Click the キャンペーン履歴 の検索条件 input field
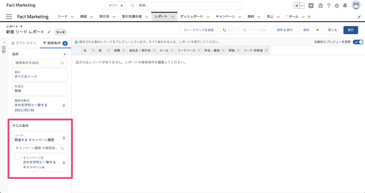365x193 pixels. pyautogui.click(x=40, y=148)
